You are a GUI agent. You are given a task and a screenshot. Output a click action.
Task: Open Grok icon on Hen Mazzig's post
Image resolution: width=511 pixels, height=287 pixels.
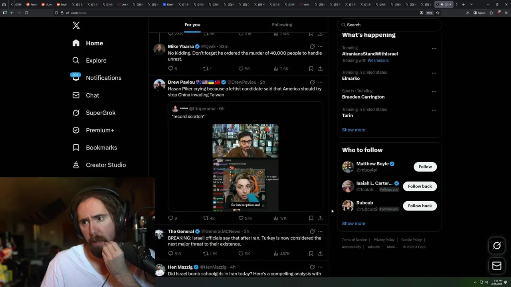(x=312, y=267)
